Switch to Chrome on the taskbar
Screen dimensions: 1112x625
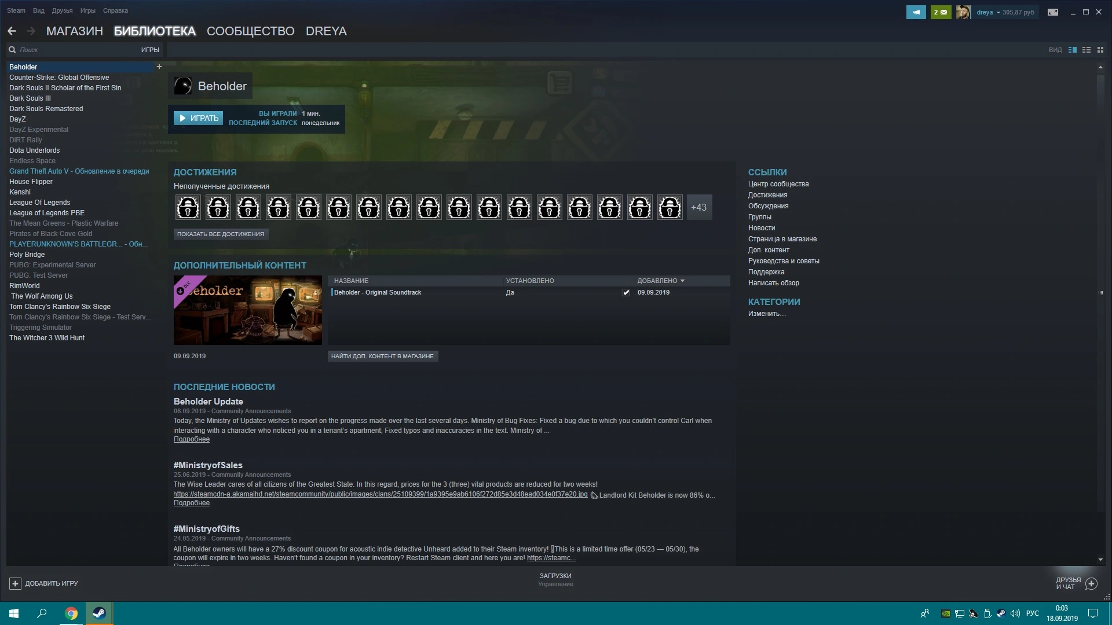pyautogui.click(x=71, y=613)
